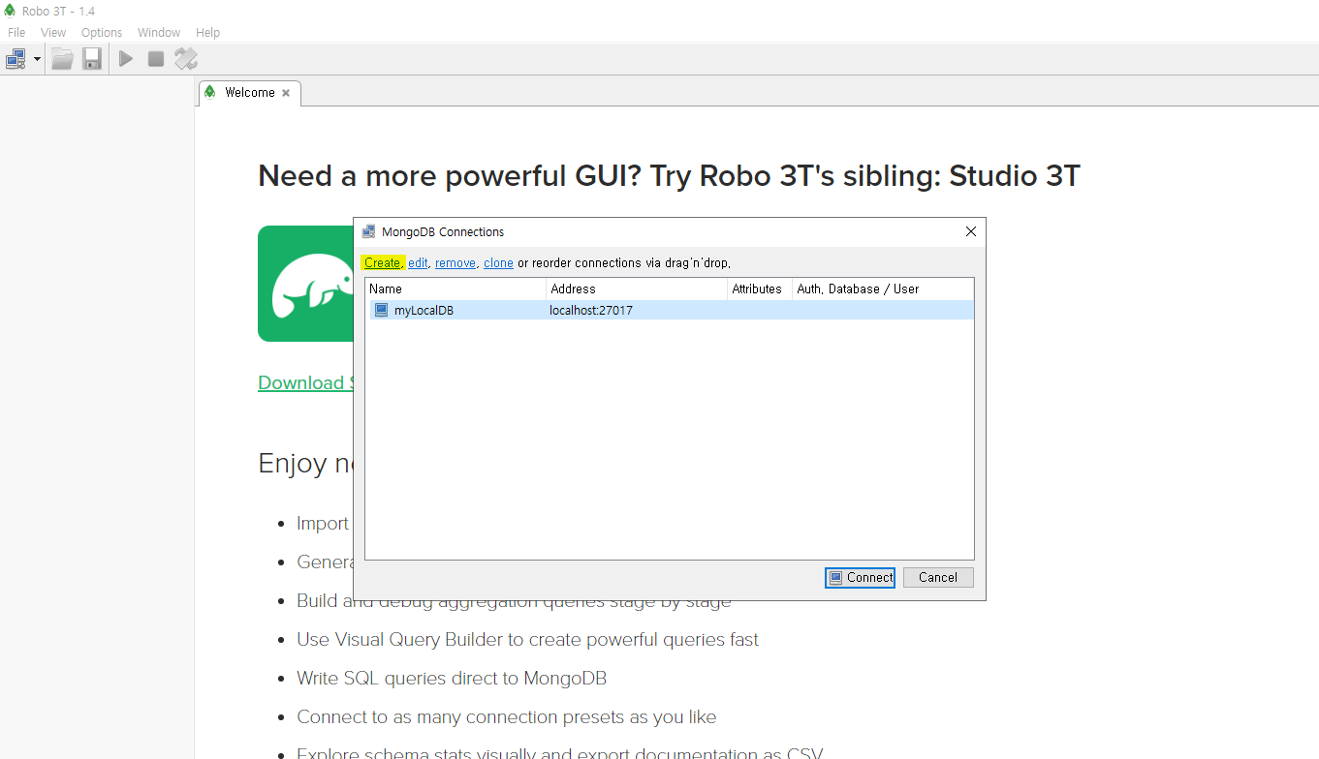Image resolution: width=1319 pixels, height=759 pixels.
Task: Click the Welcome tab's leaf icon
Action: (x=210, y=92)
